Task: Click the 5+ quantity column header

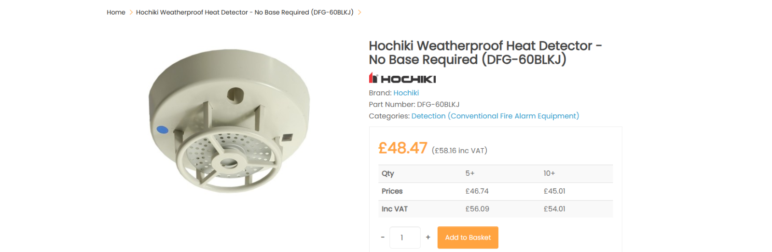Action: [470, 173]
